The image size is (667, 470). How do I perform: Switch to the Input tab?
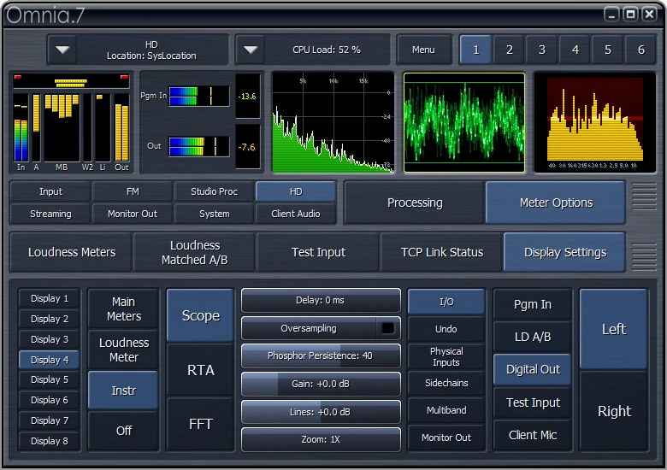click(50, 191)
